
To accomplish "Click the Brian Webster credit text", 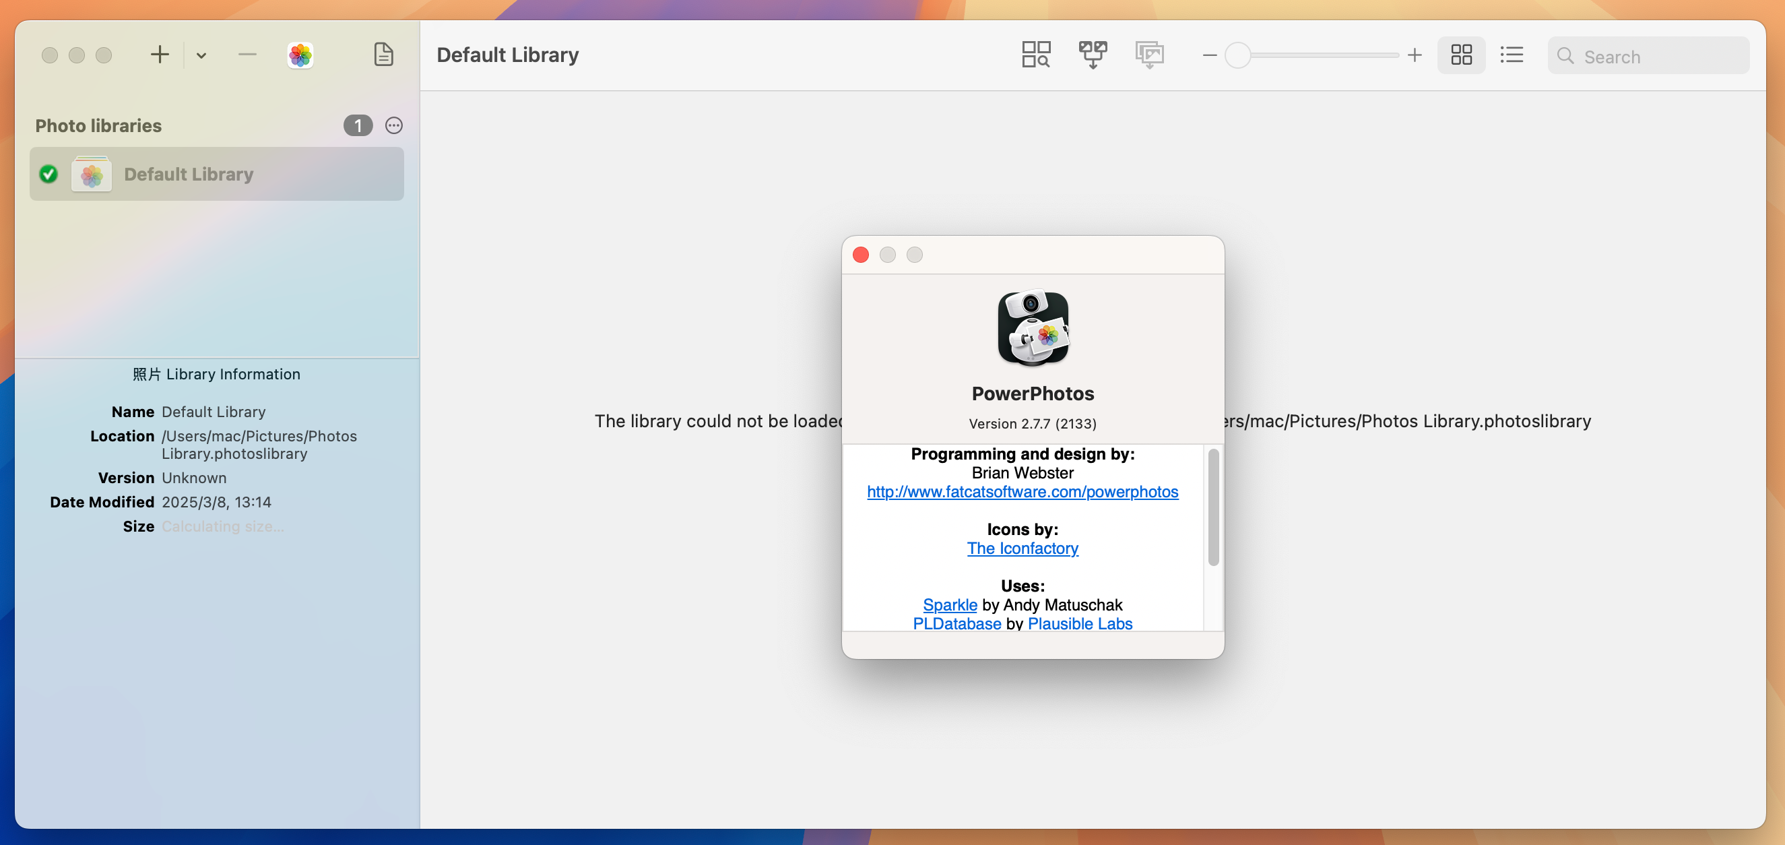I will pyautogui.click(x=1022, y=473).
